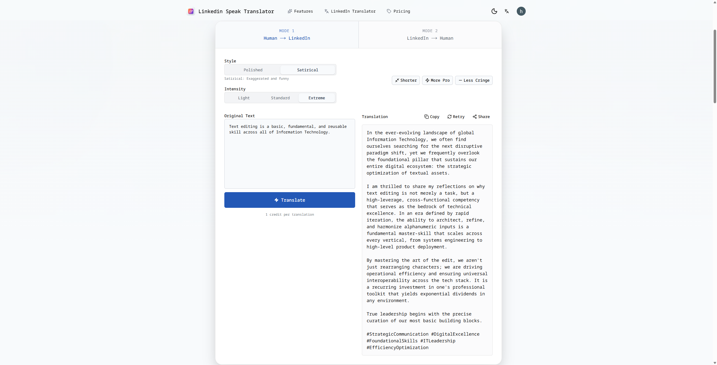
Task: Click paragraph starting 'I am thrilled to share'
Action: click(426, 217)
